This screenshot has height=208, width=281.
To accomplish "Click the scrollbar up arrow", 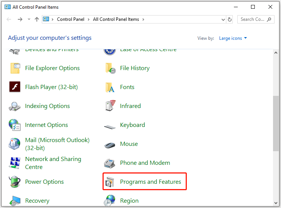I will pos(276,53).
